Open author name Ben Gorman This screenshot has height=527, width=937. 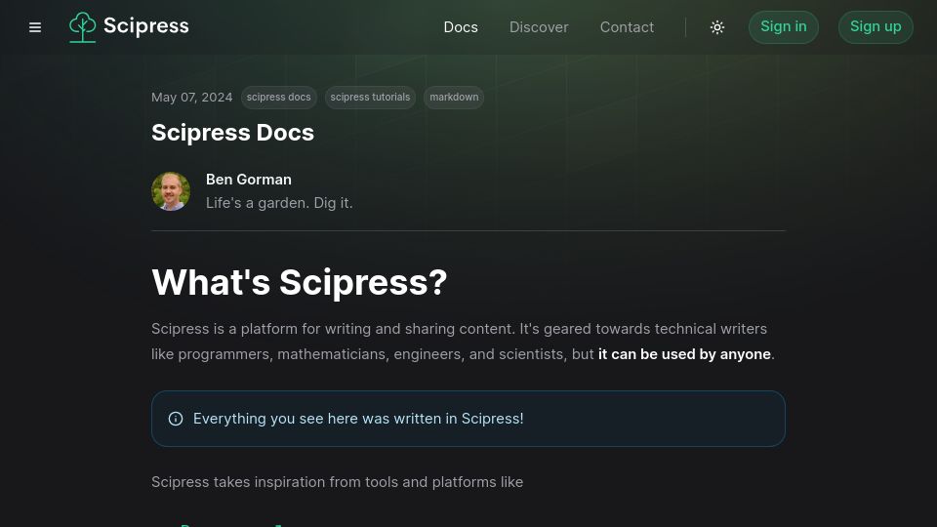(249, 180)
